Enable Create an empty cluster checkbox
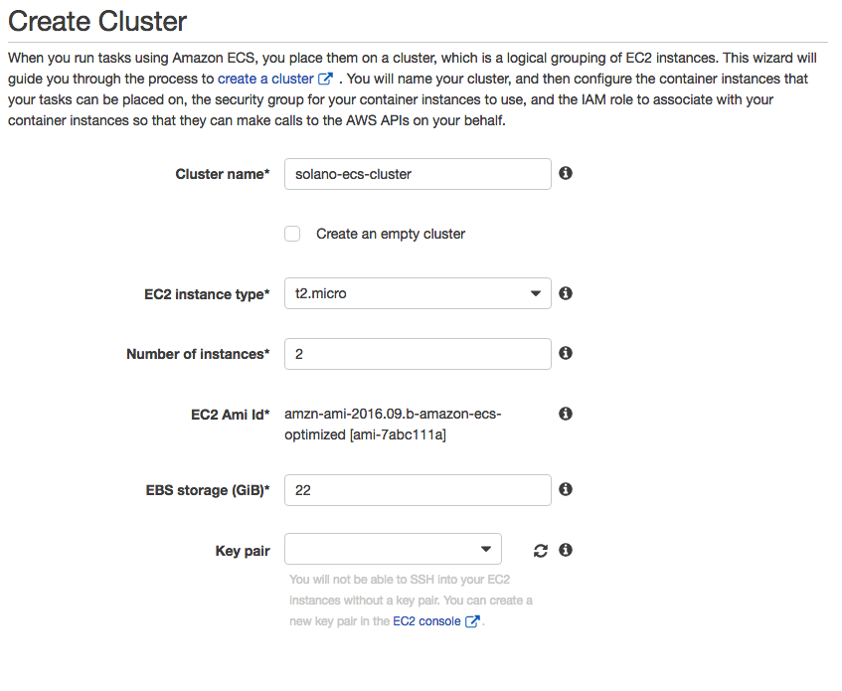 pos(292,234)
